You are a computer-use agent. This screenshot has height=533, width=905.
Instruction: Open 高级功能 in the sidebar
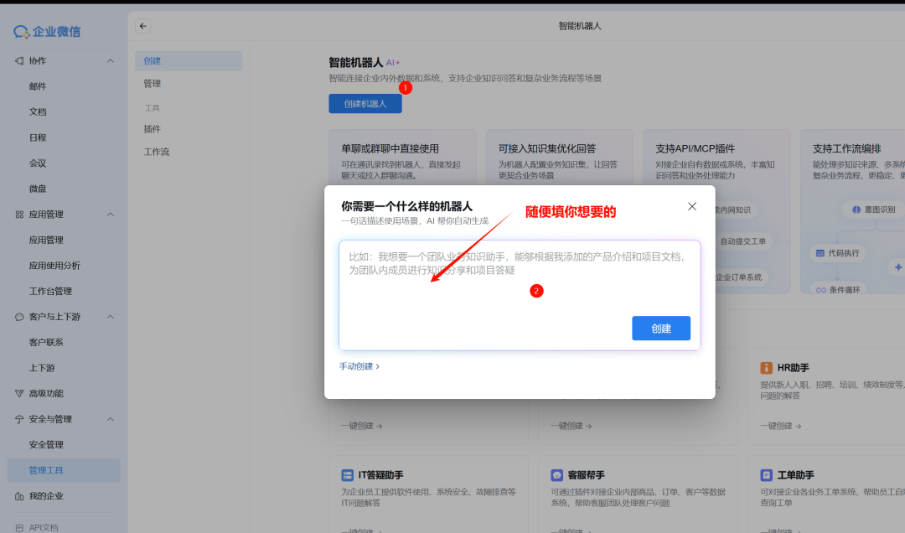click(x=46, y=393)
